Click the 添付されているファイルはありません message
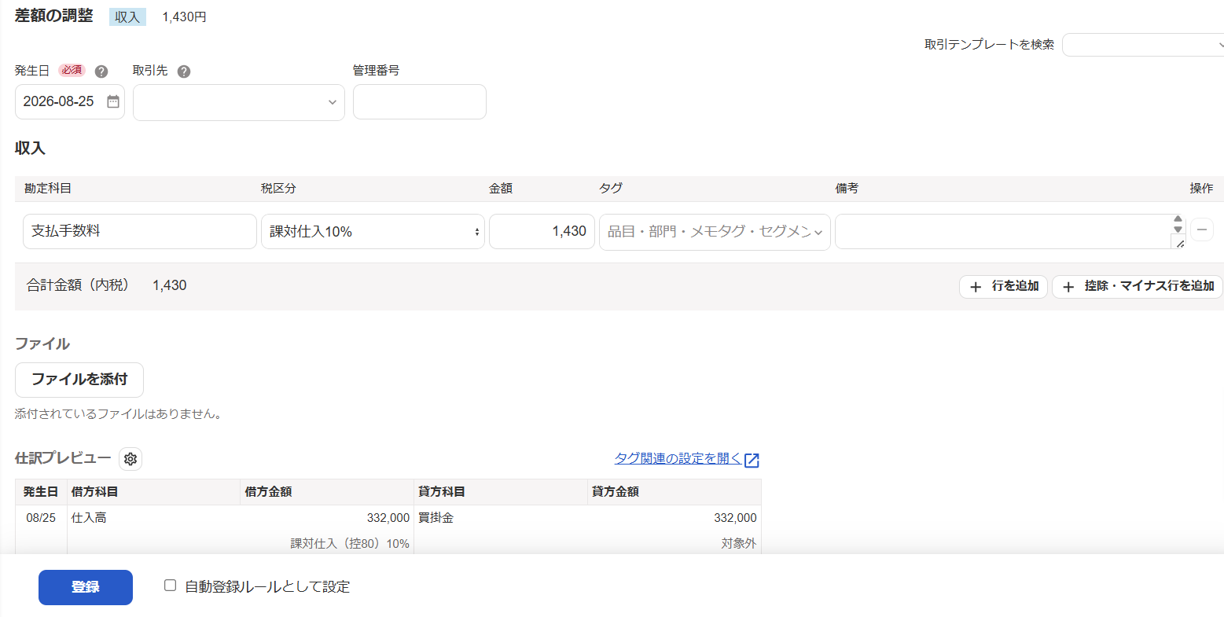Screen dimensions: 1224x617 coord(118,414)
